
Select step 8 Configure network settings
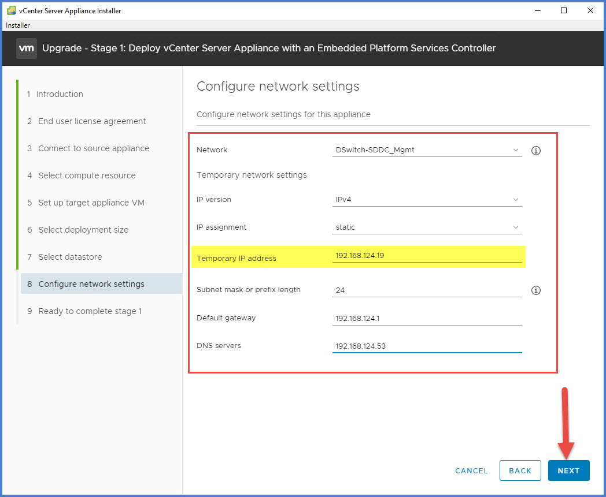pos(91,283)
